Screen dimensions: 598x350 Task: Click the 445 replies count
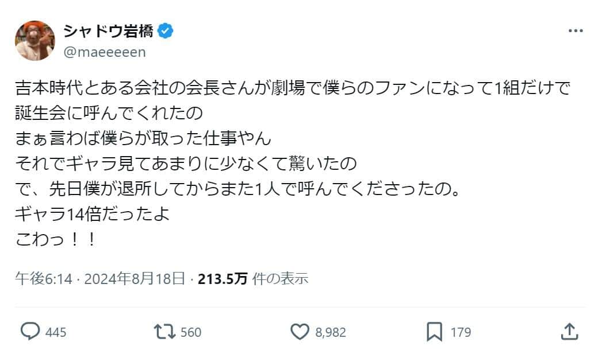pyautogui.click(x=56, y=332)
